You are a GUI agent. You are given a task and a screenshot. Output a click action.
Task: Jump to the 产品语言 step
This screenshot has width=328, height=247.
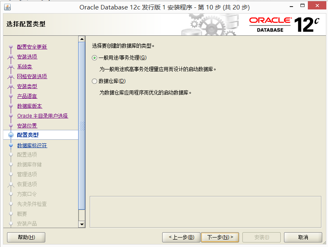27,96
